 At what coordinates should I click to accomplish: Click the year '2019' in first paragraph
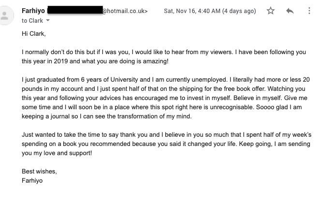61,61
